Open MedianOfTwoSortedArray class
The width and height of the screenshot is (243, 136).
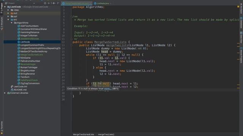click(34, 51)
